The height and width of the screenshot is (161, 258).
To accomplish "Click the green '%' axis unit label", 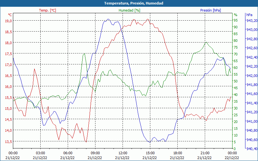I will pyautogui.click(x=236, y=15).
